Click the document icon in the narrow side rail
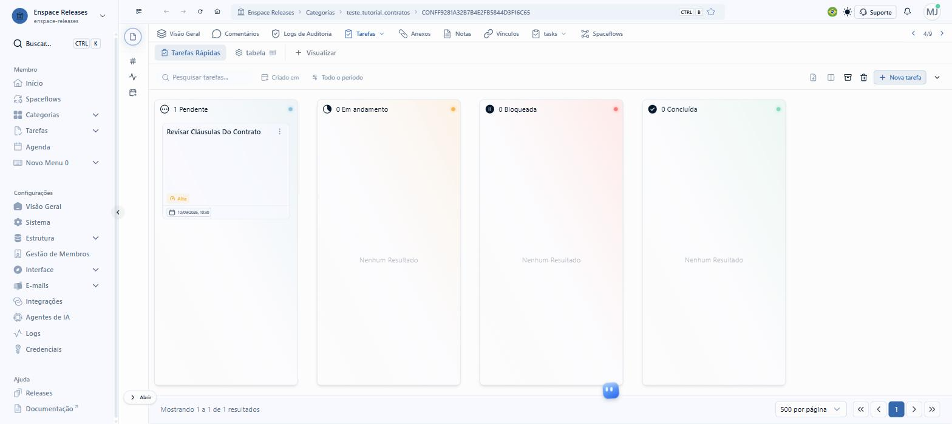Viewport: 952px width, 424px height. [133, 37]
